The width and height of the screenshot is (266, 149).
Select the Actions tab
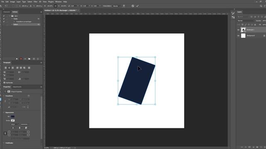click(x=15, y=12)
